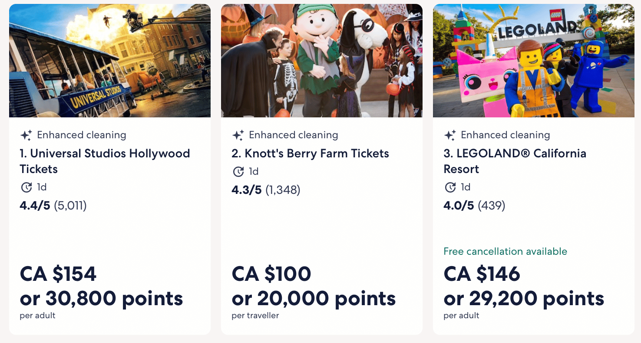Click Free cancellation available text

coord(505,251)
